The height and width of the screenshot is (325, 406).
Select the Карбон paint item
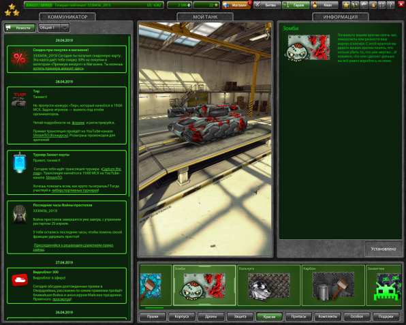tap(333, 285)
